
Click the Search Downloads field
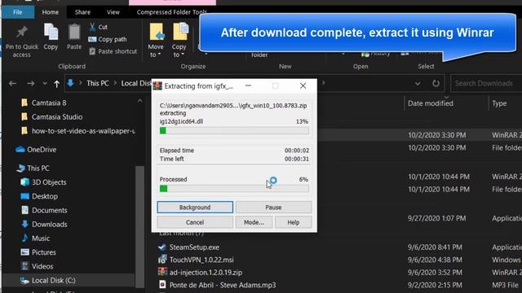point(486,83)
